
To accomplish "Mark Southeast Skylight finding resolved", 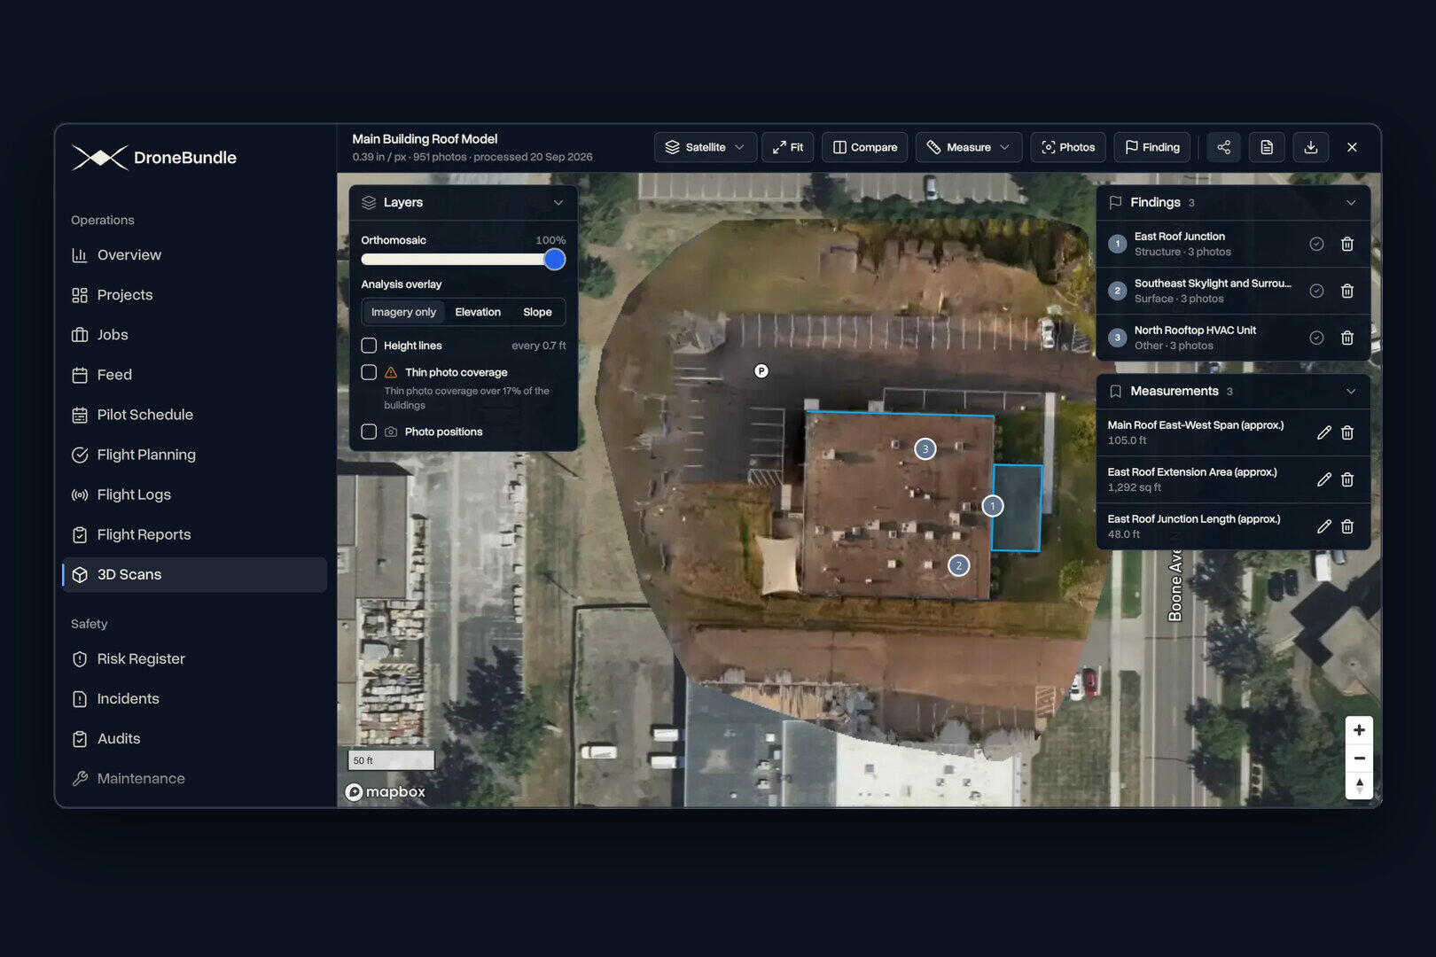I will tap(1316, 291).
